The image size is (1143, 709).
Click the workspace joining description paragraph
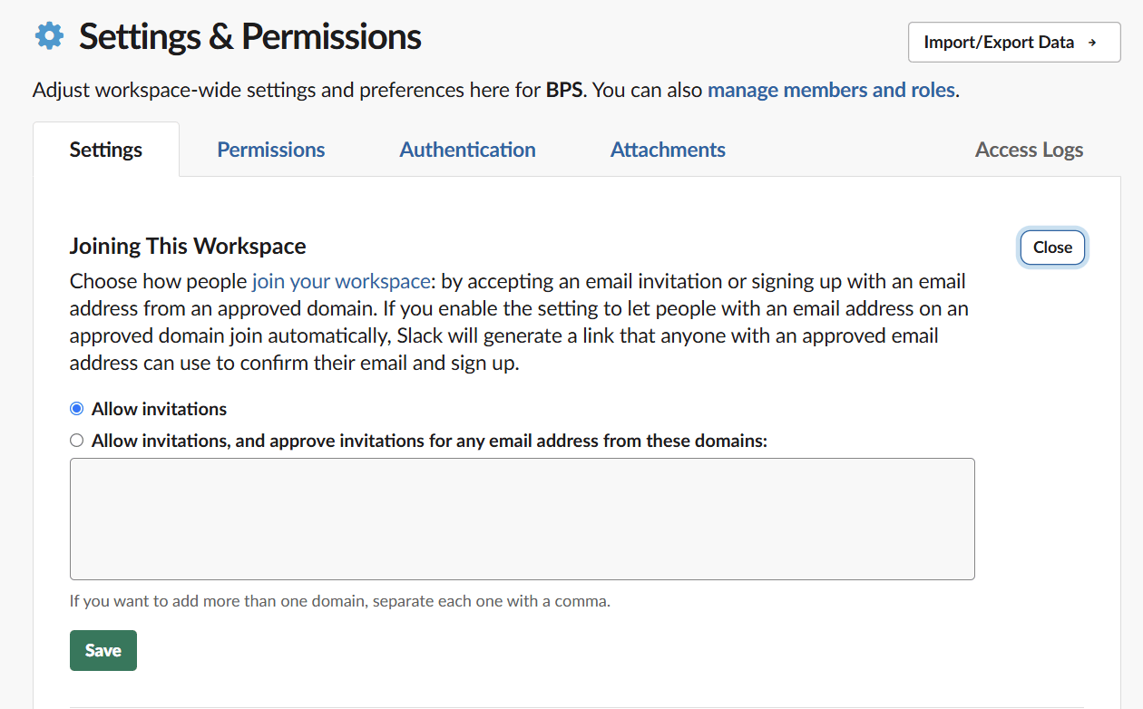click(x=519, y=322)
